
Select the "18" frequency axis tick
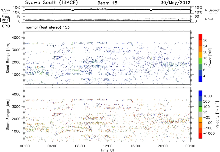(18, 16)
